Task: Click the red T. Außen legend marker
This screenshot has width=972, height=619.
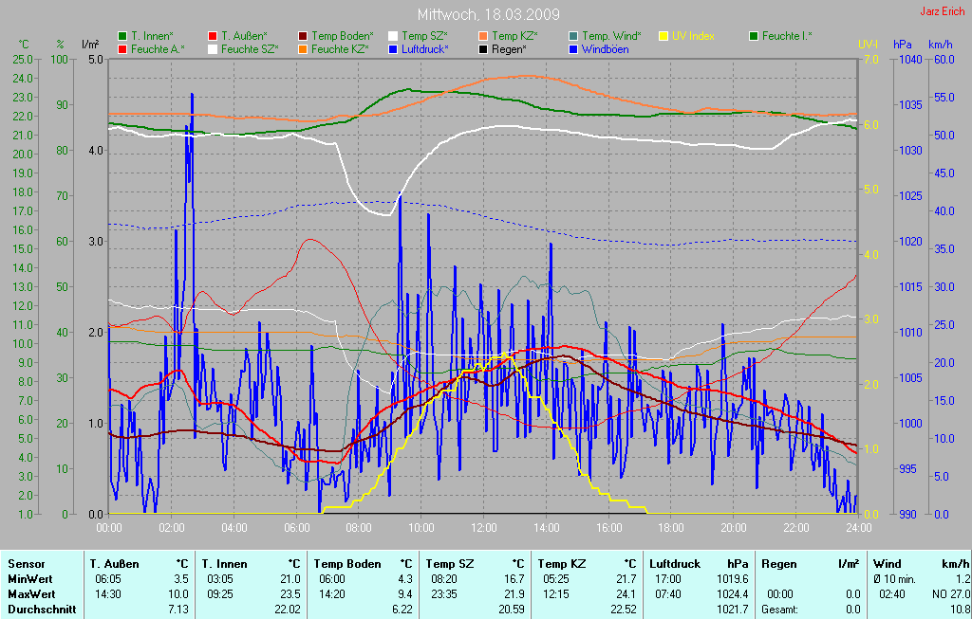Action: pyautogui.click(x=213, y=36)
